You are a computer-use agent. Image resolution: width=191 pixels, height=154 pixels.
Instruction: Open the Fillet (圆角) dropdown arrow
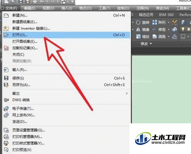click(169, 37)
